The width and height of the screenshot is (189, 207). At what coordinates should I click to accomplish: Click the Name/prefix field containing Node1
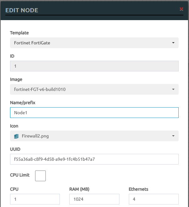pyautogui.click(x=94, y=113)
